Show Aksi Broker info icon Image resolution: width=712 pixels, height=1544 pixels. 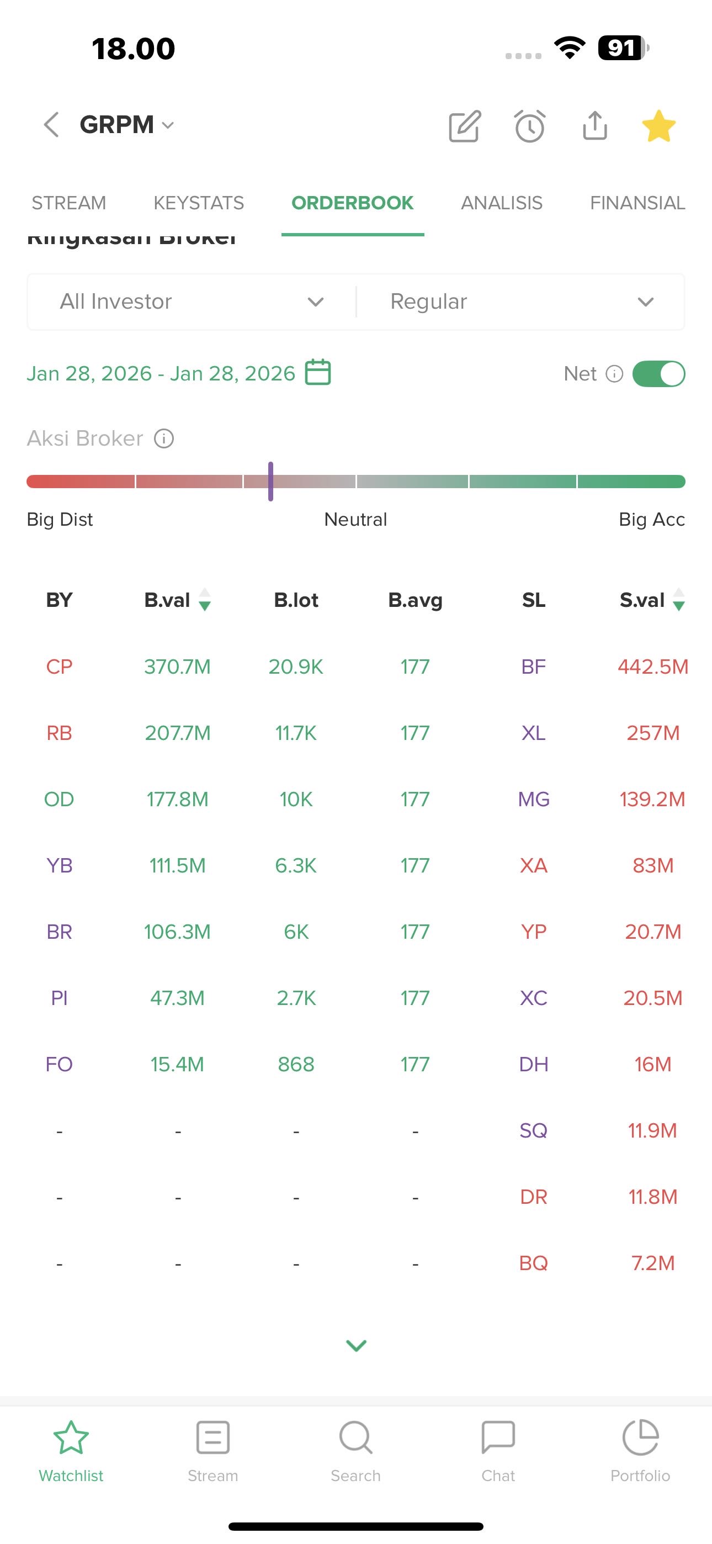click(x=163, y=439)
